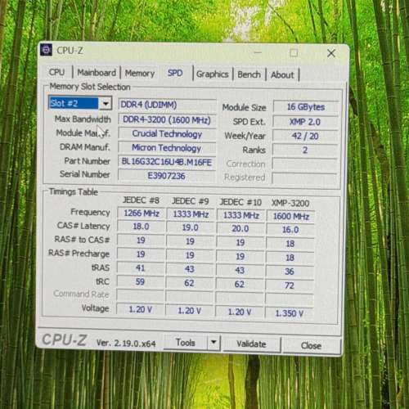
Task: Click the XMP 2.0 SPD Ext. value
Action: 305,122
